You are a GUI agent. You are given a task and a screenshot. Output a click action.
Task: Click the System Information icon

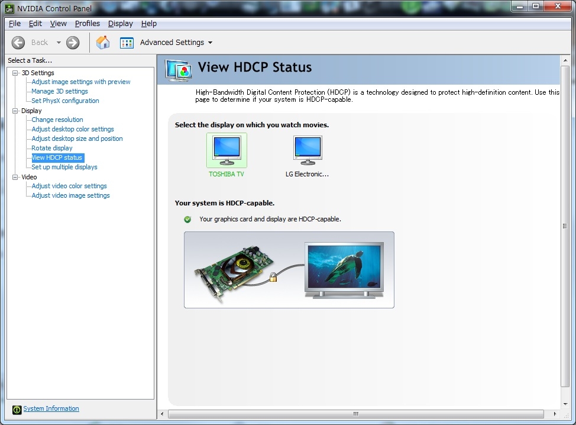[17, 410]
